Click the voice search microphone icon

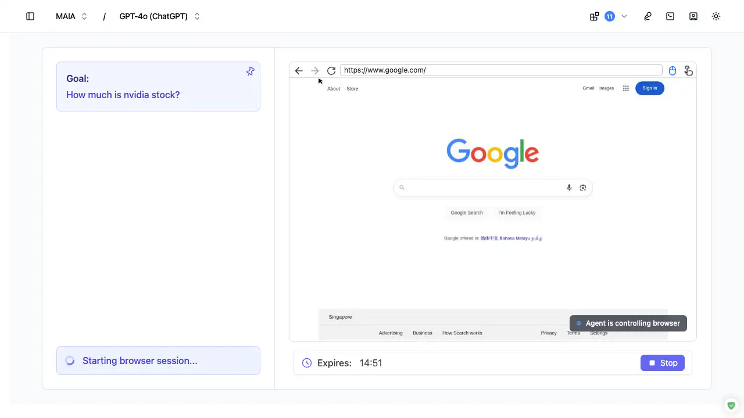[x=569, y=188]
